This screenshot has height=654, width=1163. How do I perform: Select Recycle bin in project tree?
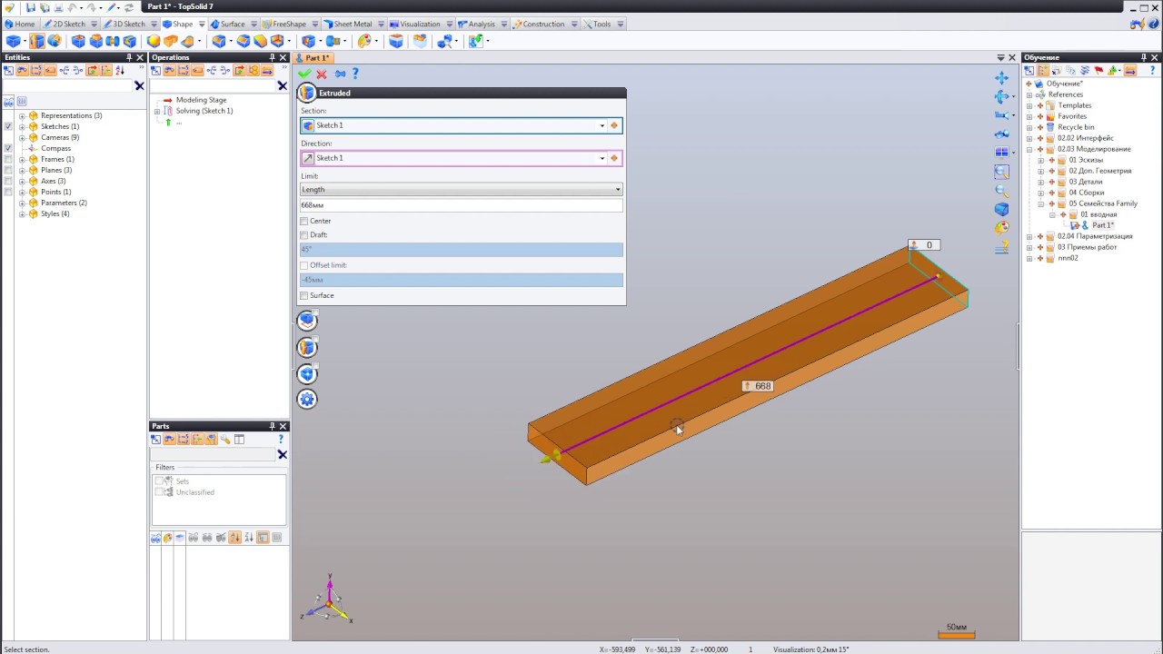(x=1076, y=127)
